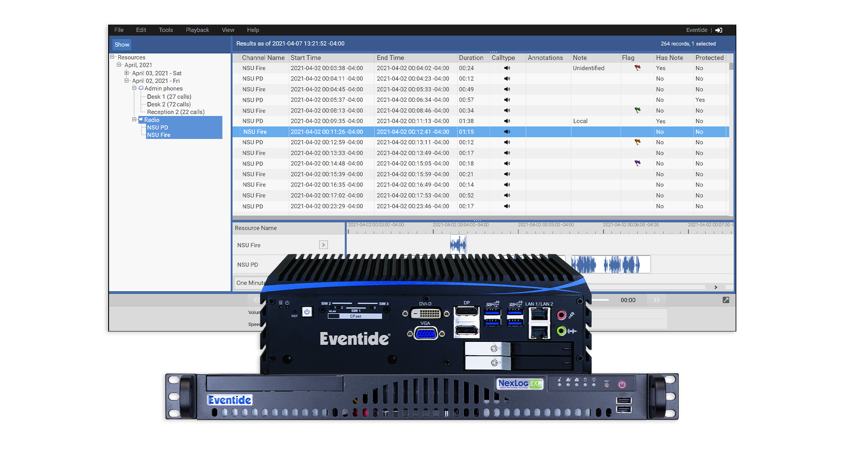
Task: Click the skip-backward playback control
Action: point(257,300)
